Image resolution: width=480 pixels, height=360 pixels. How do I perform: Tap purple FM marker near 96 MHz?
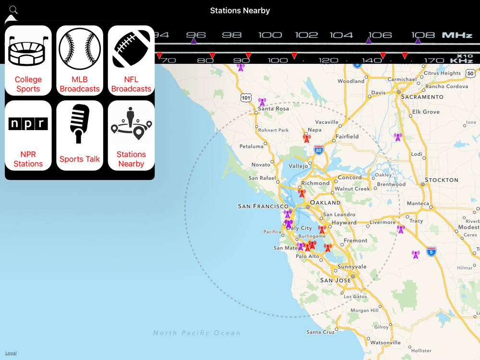(x=193, y=40)
